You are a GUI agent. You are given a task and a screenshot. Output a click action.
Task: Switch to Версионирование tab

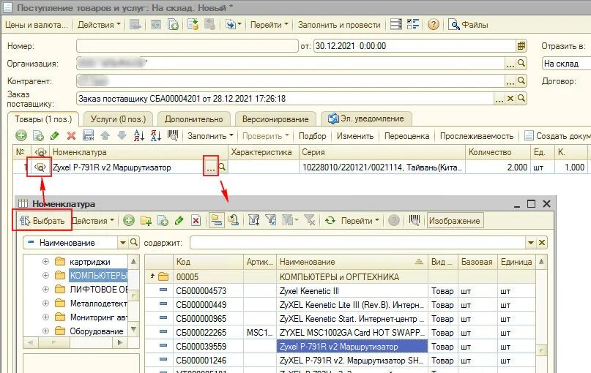point(275,119)
